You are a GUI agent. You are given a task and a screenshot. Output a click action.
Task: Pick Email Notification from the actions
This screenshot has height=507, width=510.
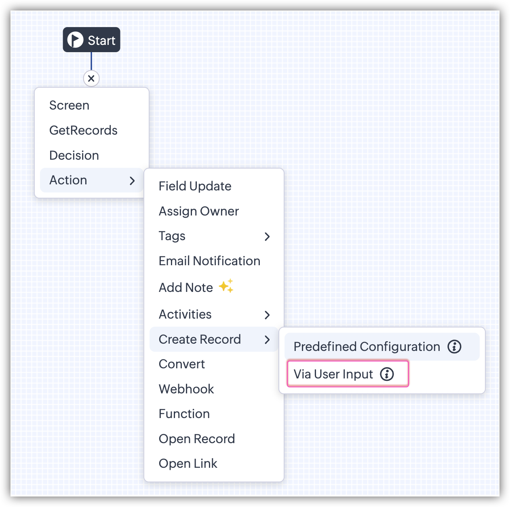coord(209,261)
